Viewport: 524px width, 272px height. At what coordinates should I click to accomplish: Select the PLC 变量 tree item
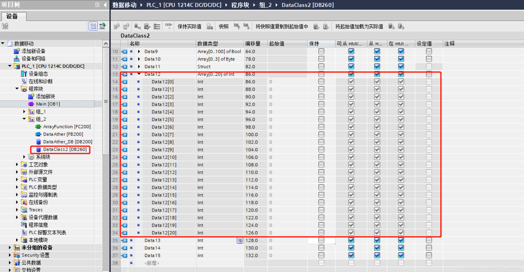click(x=38, y=179)
